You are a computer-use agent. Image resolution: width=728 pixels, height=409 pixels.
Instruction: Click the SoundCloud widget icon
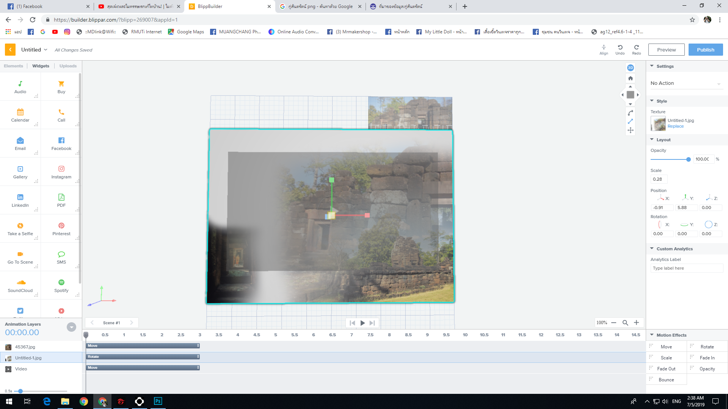tap(21, 283)
